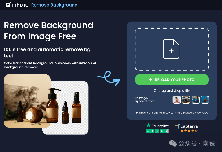Screen dimensions: 222x152
Task: Click the original bottles photo with background
Action: [x=27, y=101]
